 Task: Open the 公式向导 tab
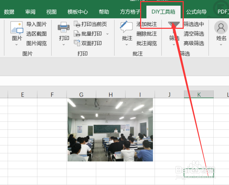pyautogui.click(x=197, y=12)
